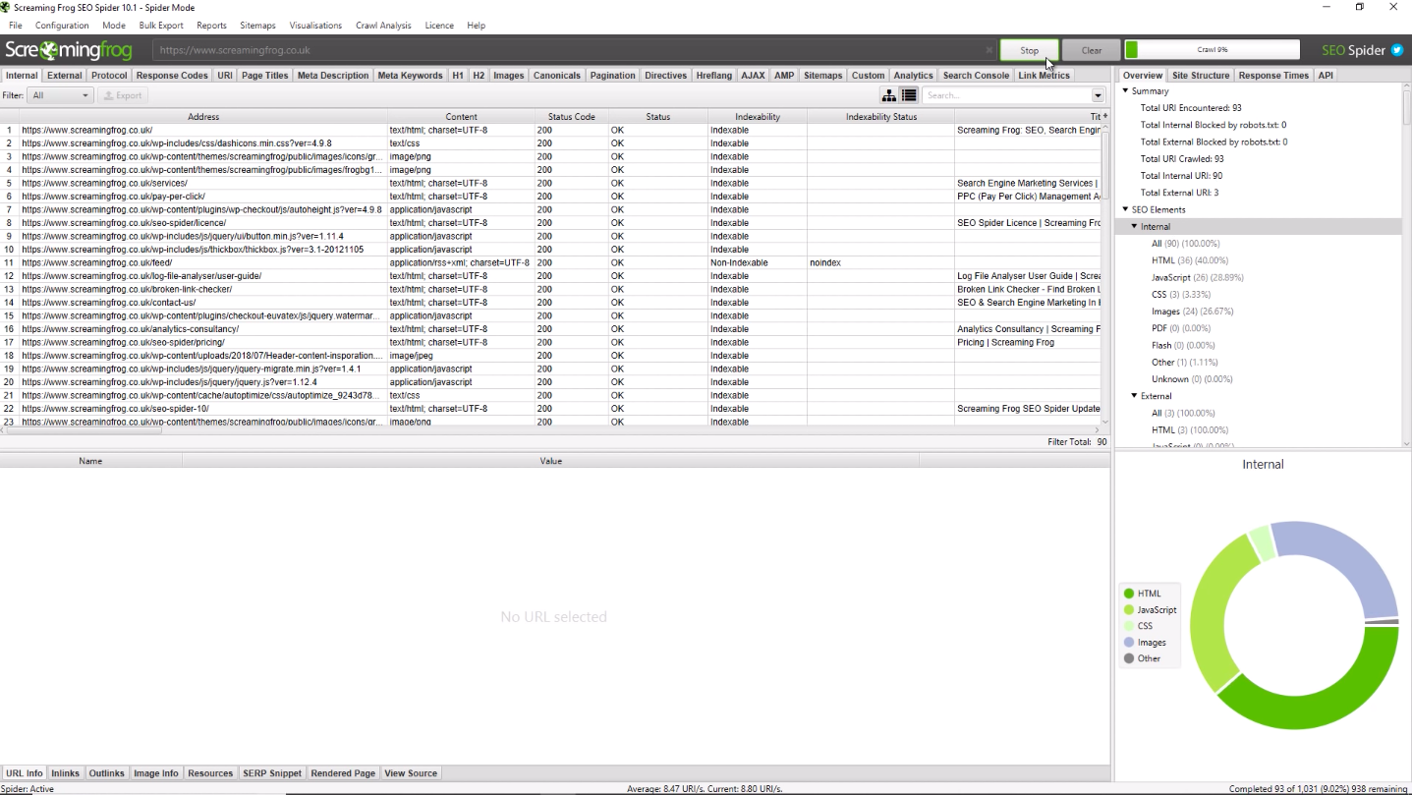Open the search options dropdown arrow
The image size is (1412, 795).
1098,95
